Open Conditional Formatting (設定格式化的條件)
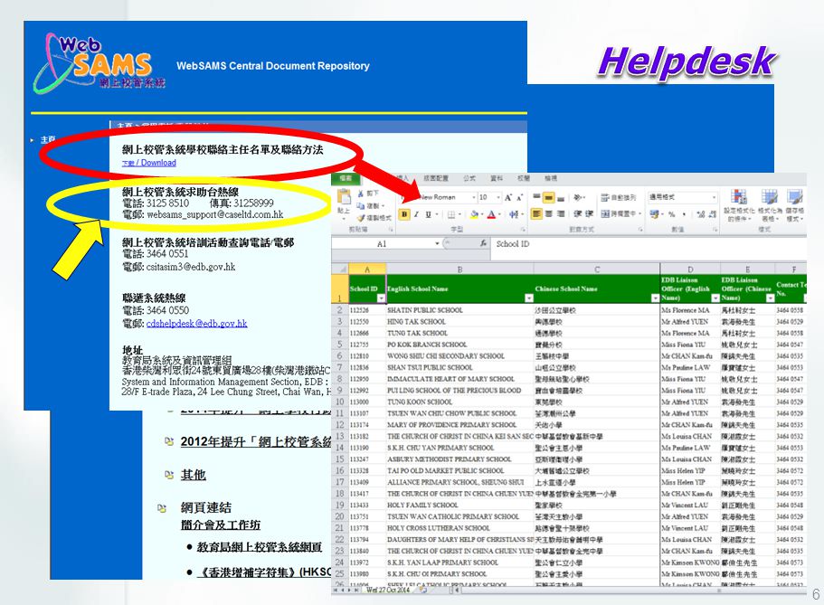Viewport: 824px width, 605px height. 738,205
